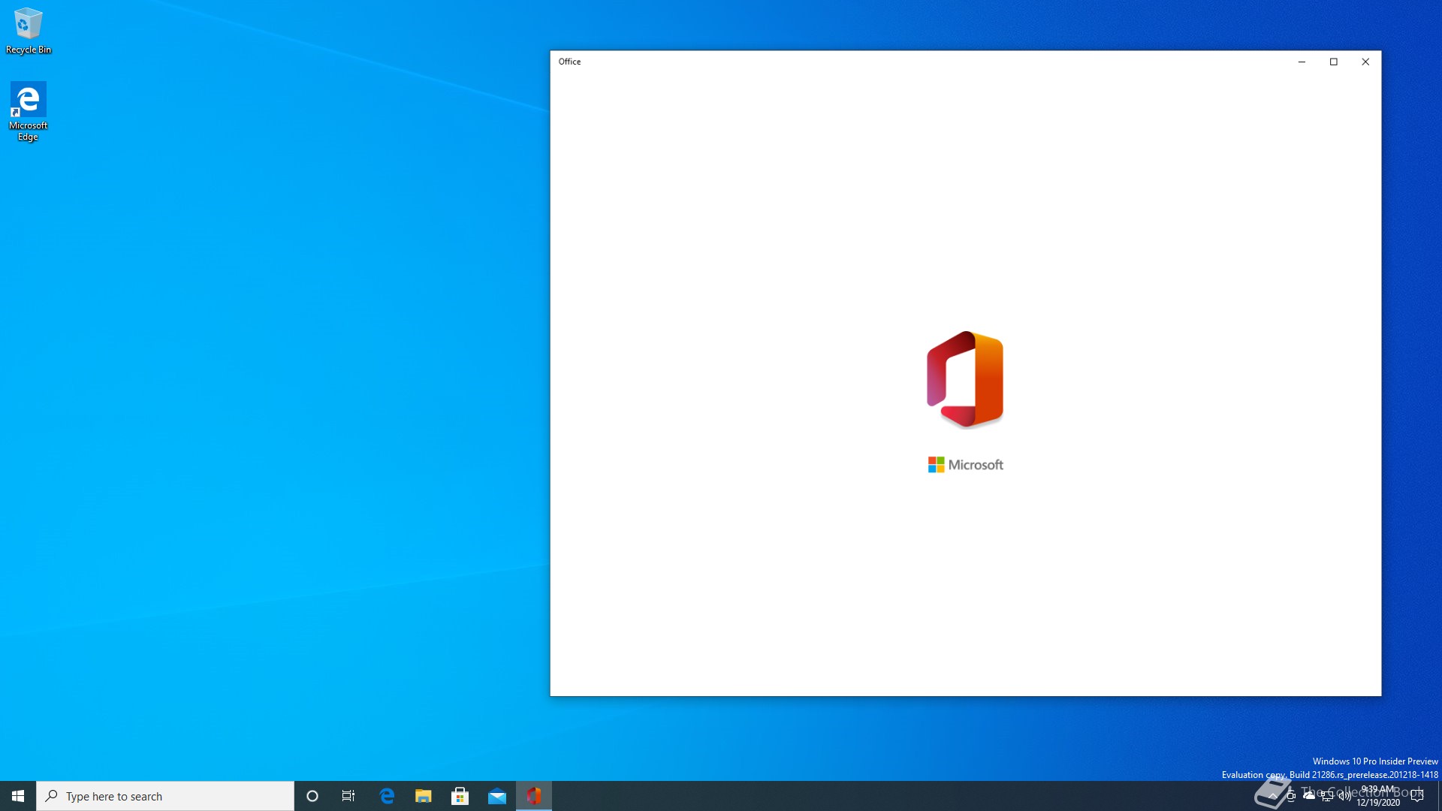Screen dimensions: 1442x811
Task: Launch Edge from the taskbar
Action: point(387,796)
